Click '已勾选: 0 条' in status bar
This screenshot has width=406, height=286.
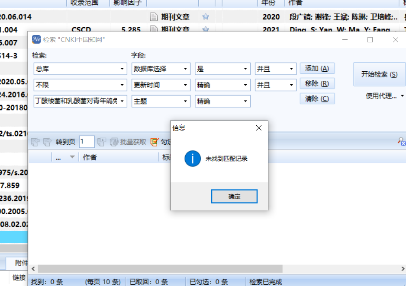(x=209, y=282)
